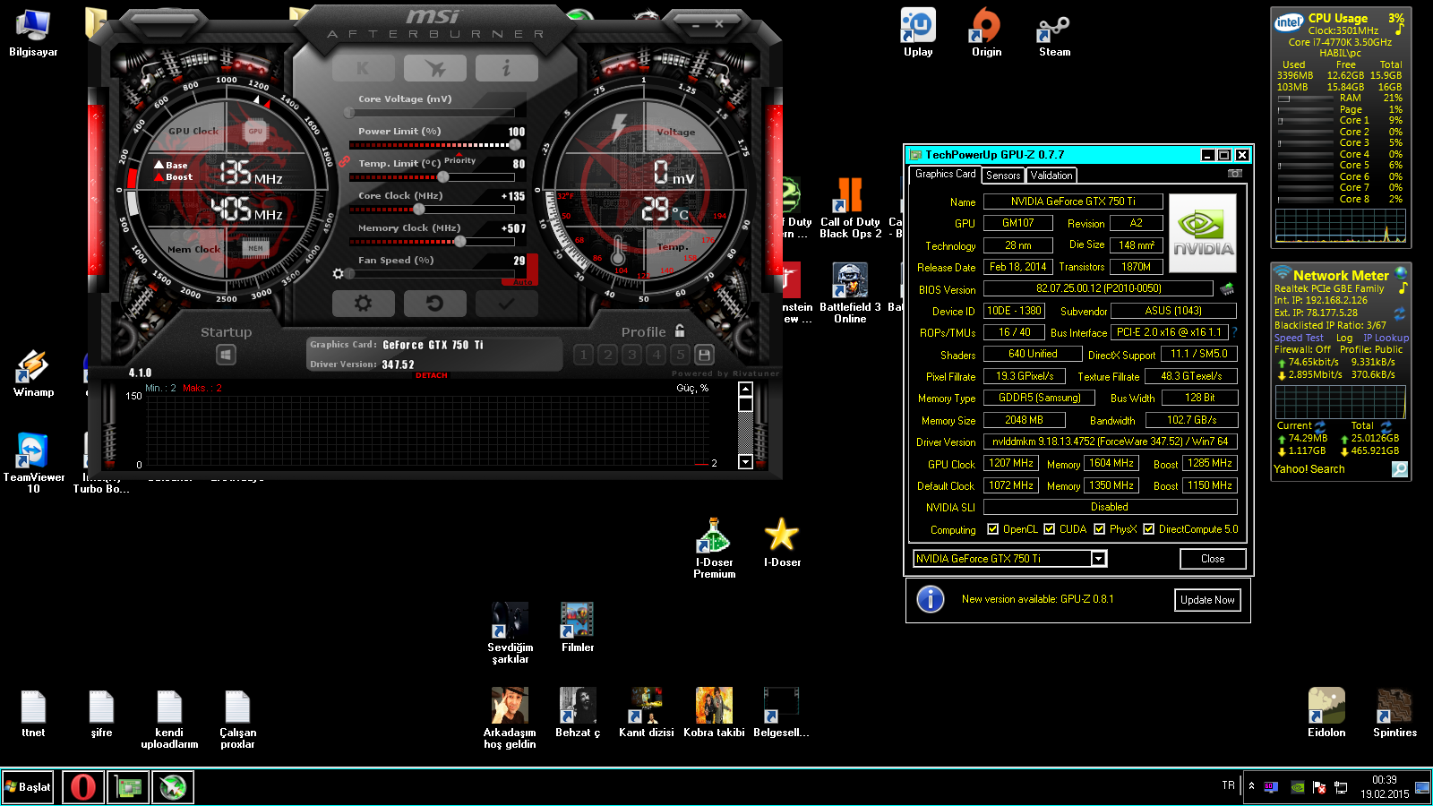Open the Eidolon desktop shortcut
The height and width of the screenshot is (806, 1433).
(x=1326, y=713)
